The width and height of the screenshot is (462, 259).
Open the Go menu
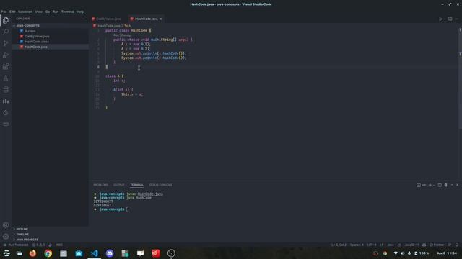pyautogui.click(x=48, y=12)
